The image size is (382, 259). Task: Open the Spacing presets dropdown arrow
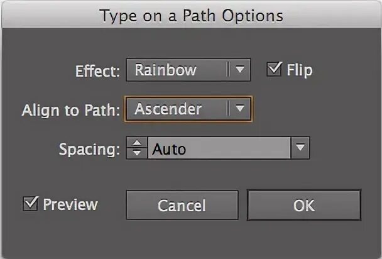(300, 149)
